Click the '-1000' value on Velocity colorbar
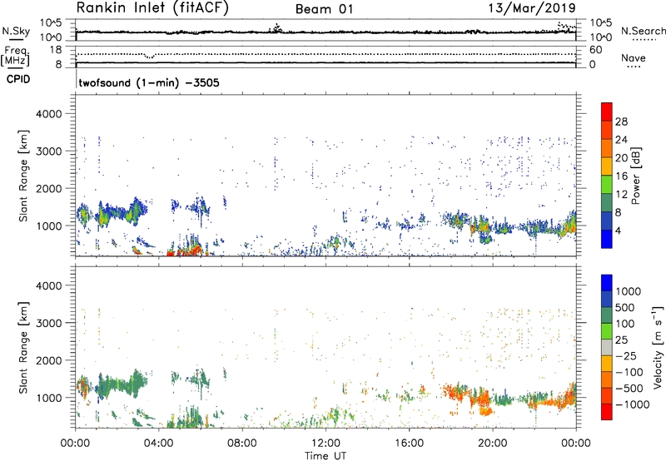 pyautogui.click(x=633, y=404)
